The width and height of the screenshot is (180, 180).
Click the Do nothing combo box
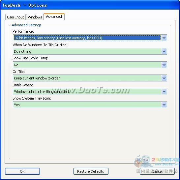[x=90, y=51]
